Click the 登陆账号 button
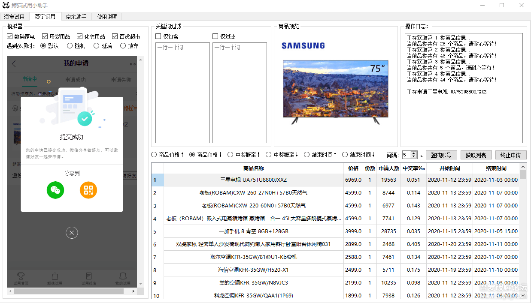The image size is (531, 303). [x=441, y=155]
